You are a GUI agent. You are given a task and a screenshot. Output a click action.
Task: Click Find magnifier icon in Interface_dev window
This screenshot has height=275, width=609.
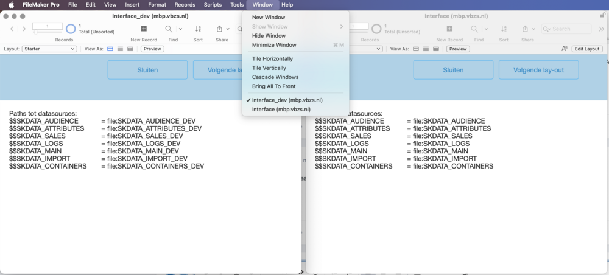tap(169, 29)
